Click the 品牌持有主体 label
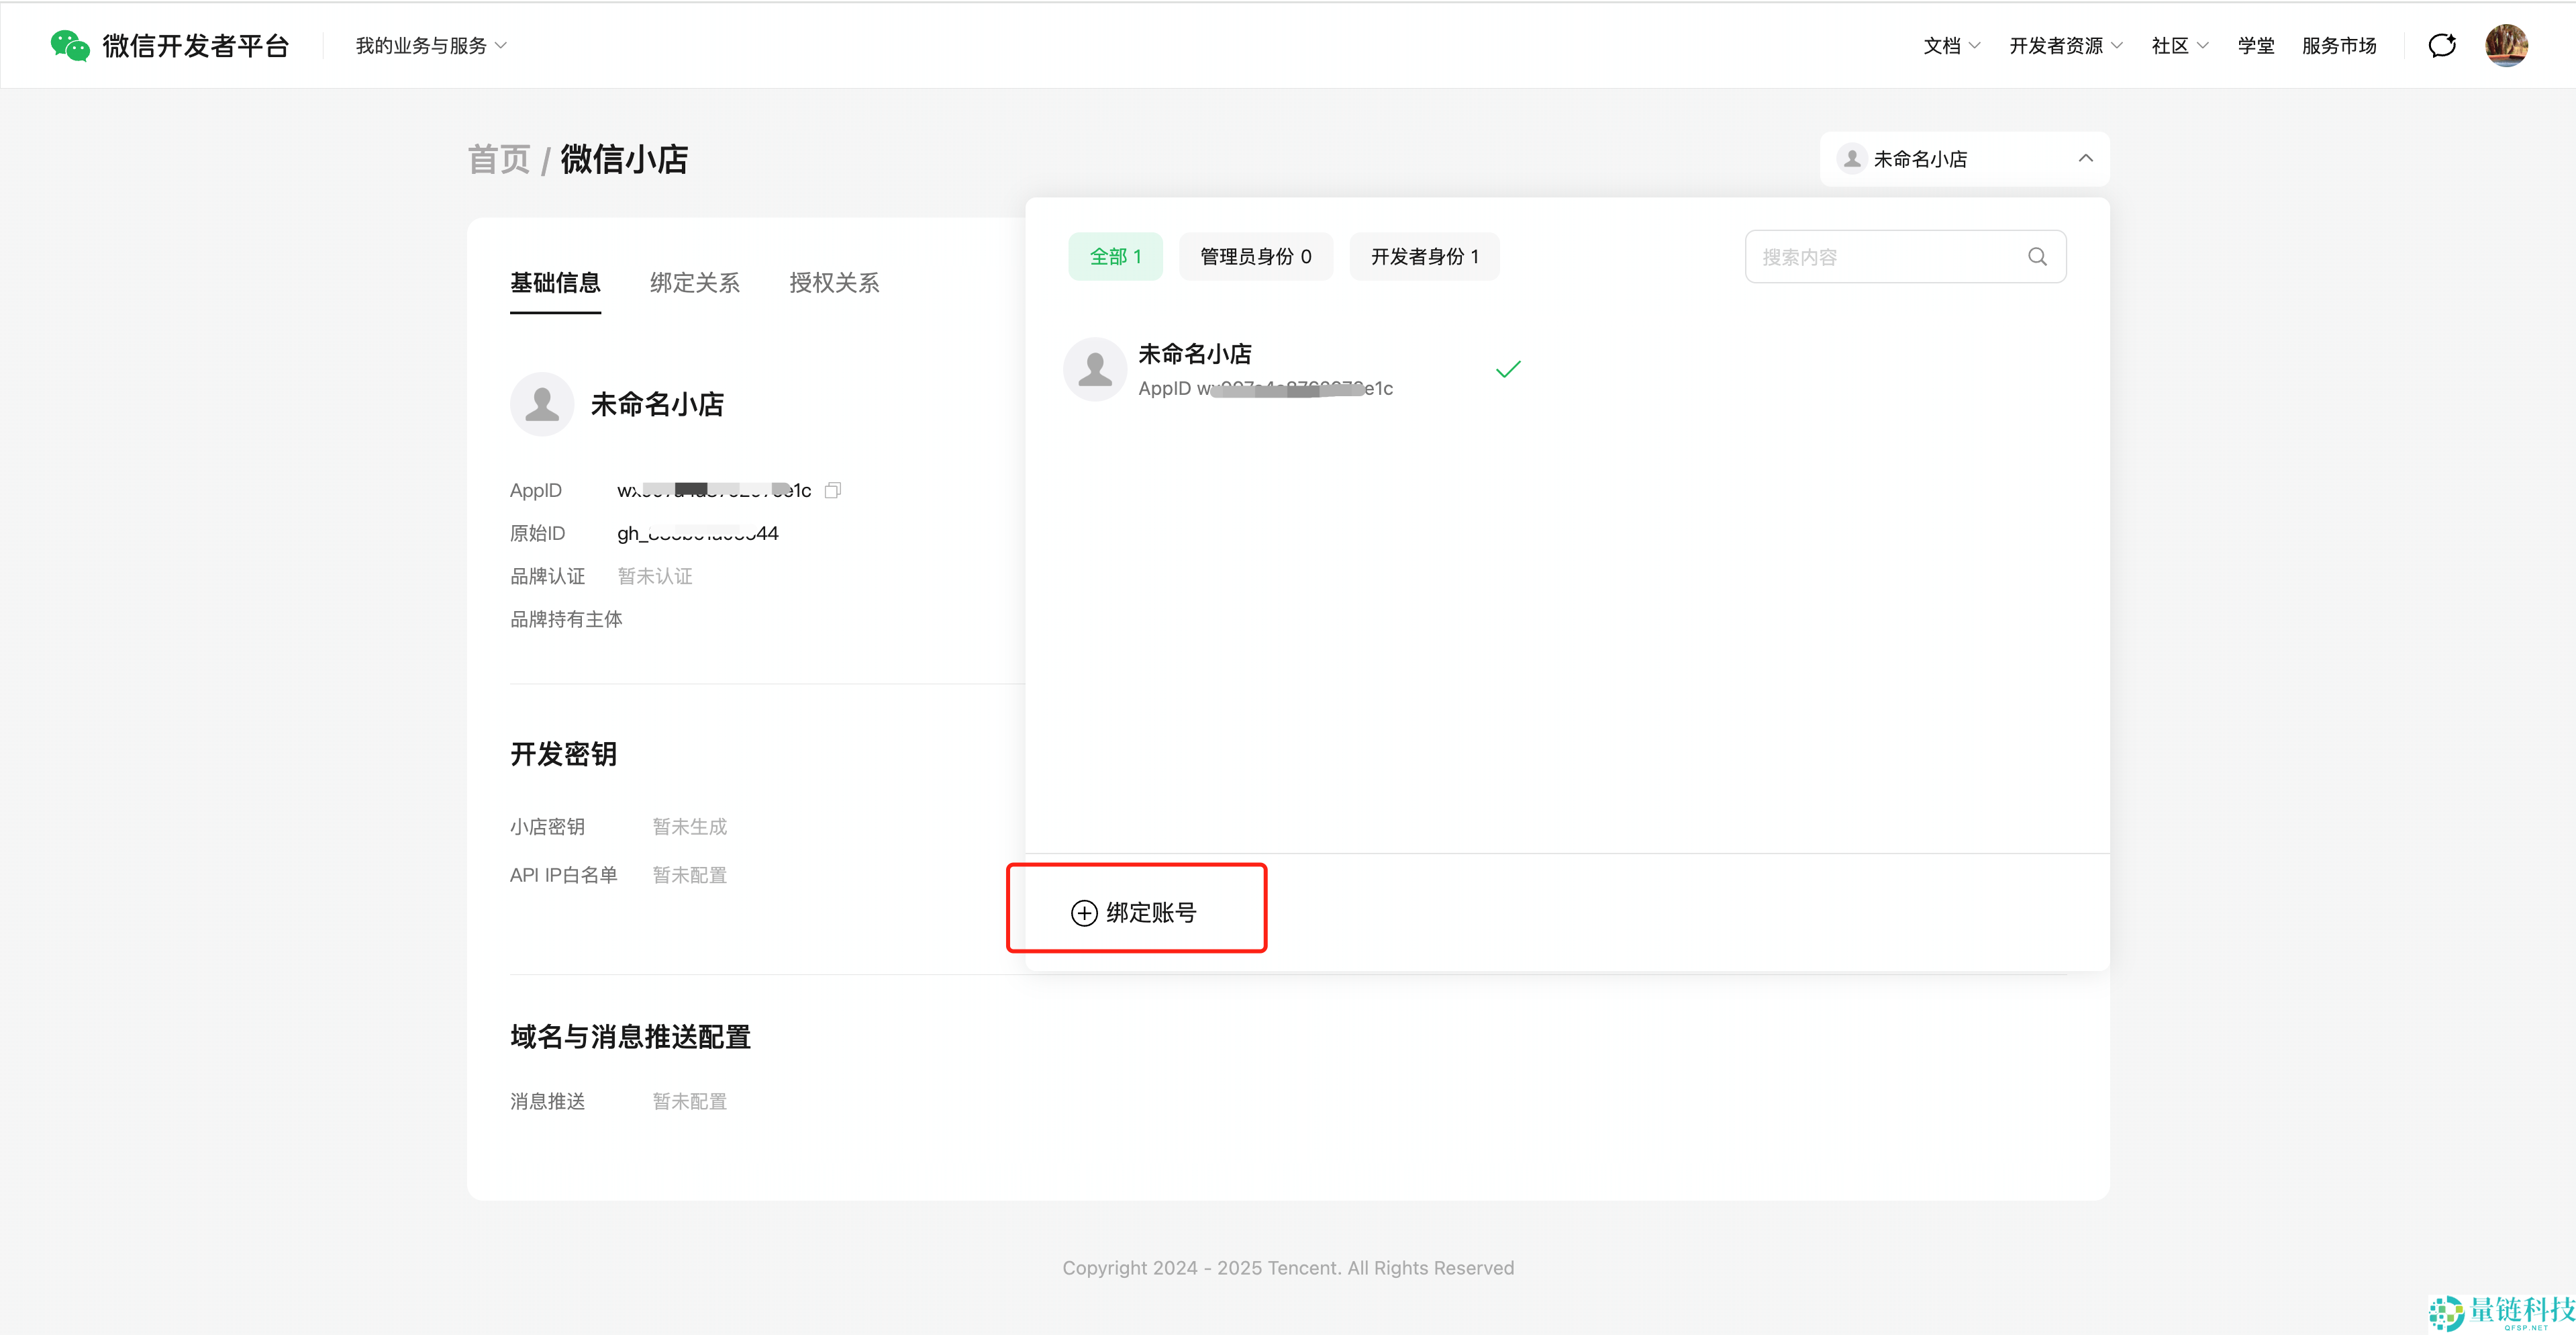2576x1335 pixels. coord(566,619)
